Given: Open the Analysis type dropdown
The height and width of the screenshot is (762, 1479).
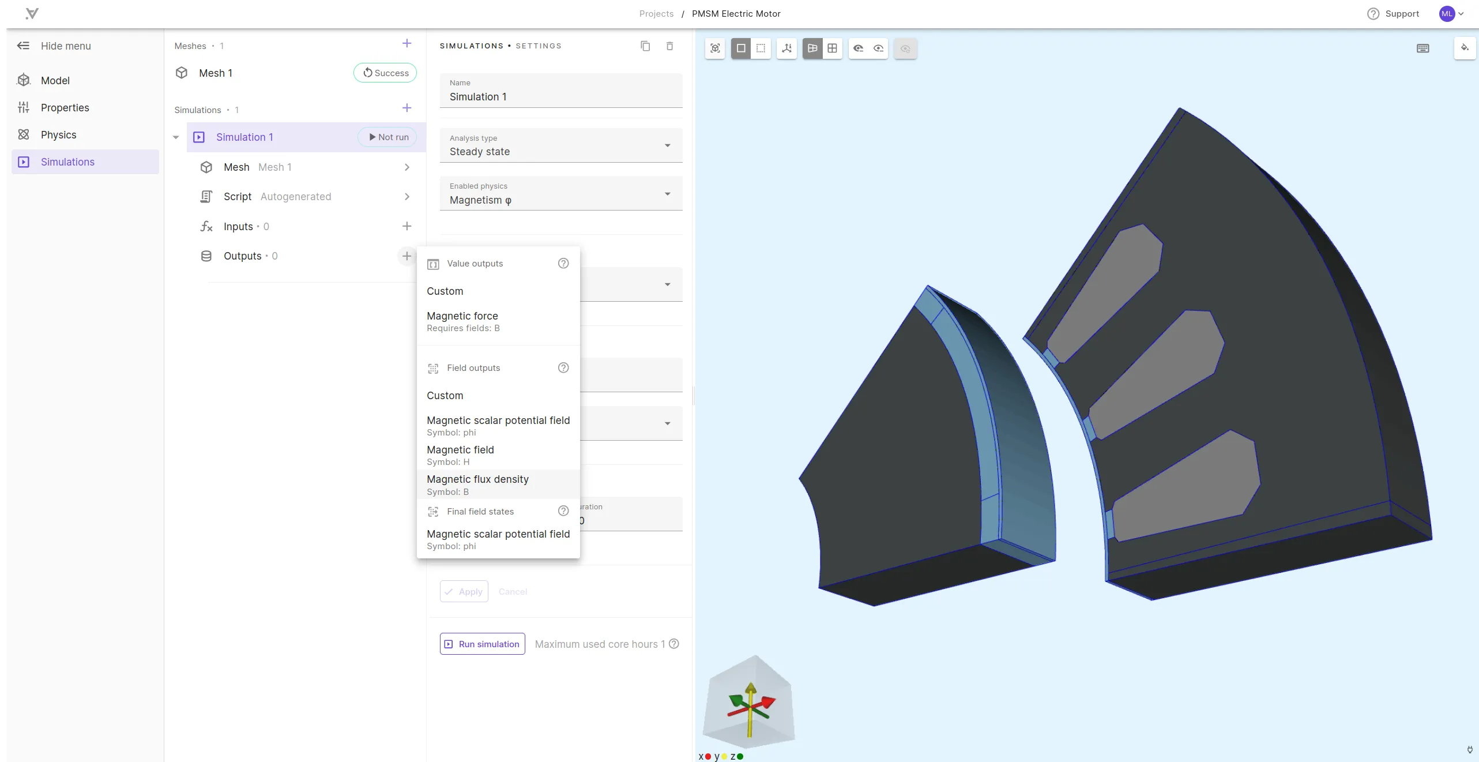Looking at the screenshot, I should [x=561, y=145].
